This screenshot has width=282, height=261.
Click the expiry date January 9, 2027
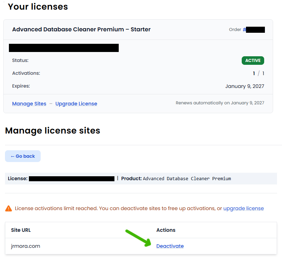(x=245, y=86)
